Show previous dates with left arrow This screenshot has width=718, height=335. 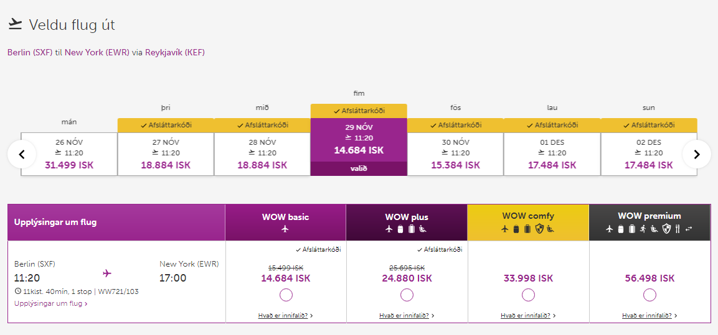[22, 154]
